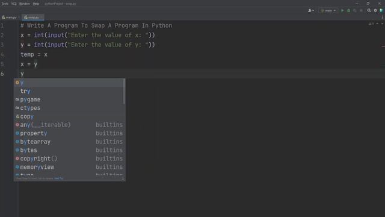Click the Stop process icon in toolbar
385x217 pixels.
point(361,11)
